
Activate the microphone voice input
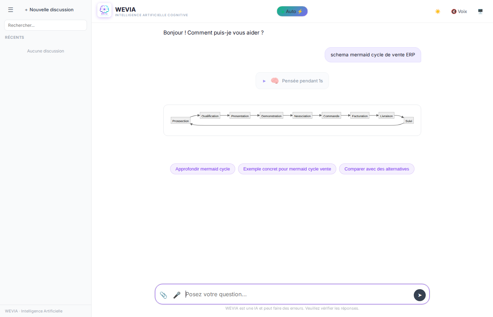pos(177,295)
